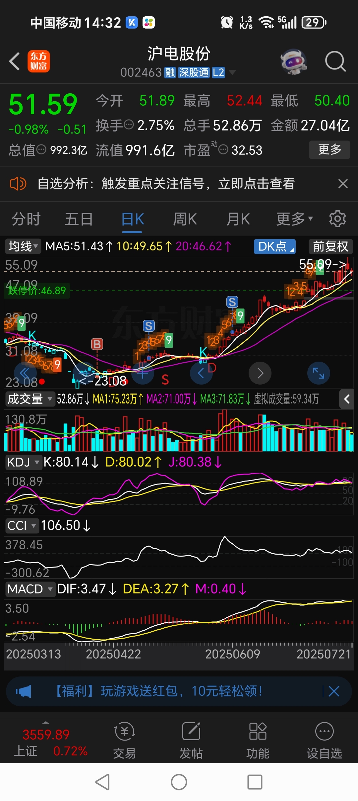358x801 pixels.
Task: Open the robot assistant avatar
Action: tap(293, 61)
